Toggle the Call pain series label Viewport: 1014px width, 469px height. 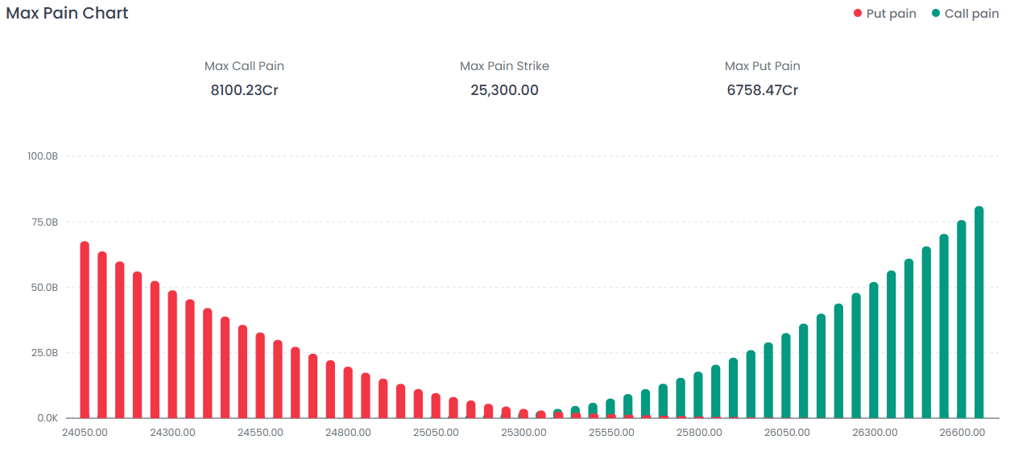tap(971, 14)
